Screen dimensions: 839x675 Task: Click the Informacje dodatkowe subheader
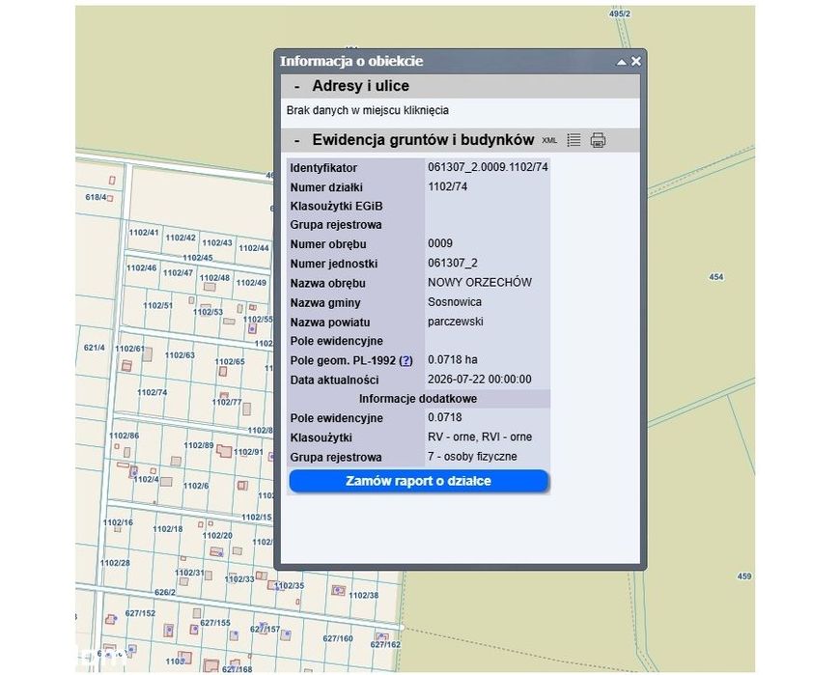coord(418,399)
